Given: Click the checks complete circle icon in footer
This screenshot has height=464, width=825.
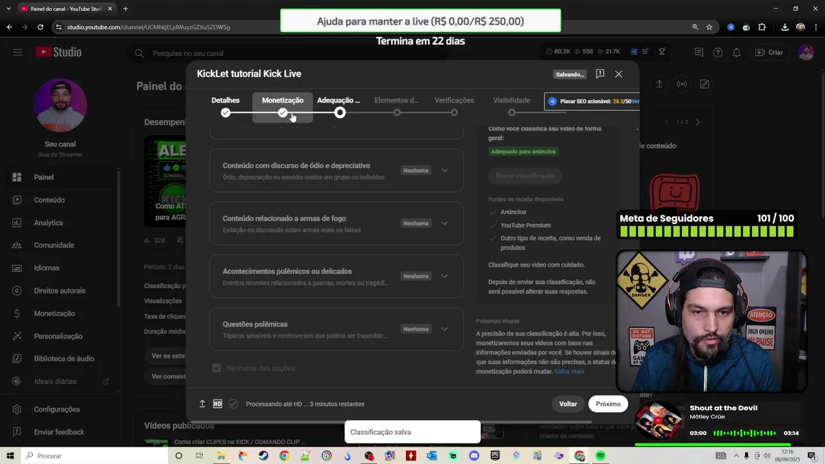Looking at the screenshot, I should (233, 403).
